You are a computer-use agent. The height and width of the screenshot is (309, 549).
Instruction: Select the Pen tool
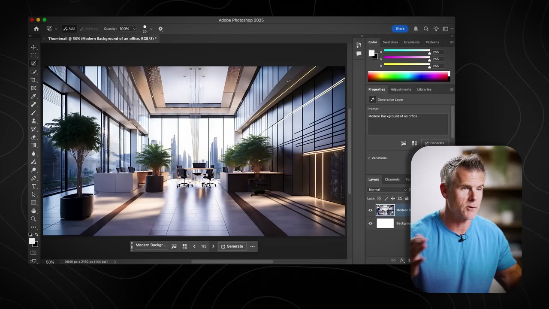click(33, 178)
